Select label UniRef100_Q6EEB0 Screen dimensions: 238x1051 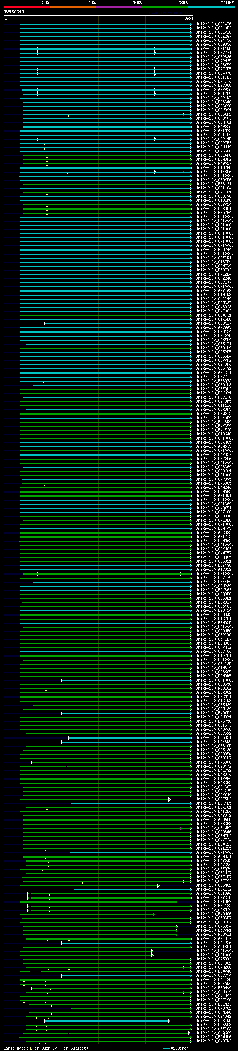213,581
